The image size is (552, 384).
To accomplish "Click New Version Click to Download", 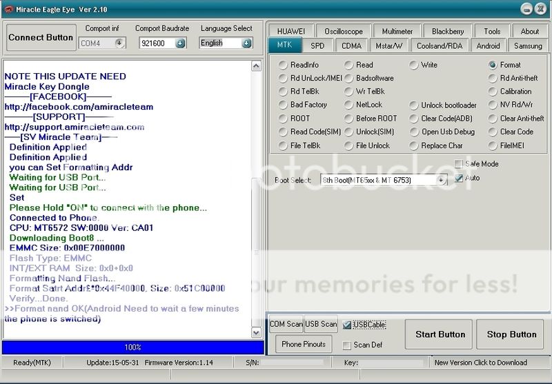I will coord(481,363).
